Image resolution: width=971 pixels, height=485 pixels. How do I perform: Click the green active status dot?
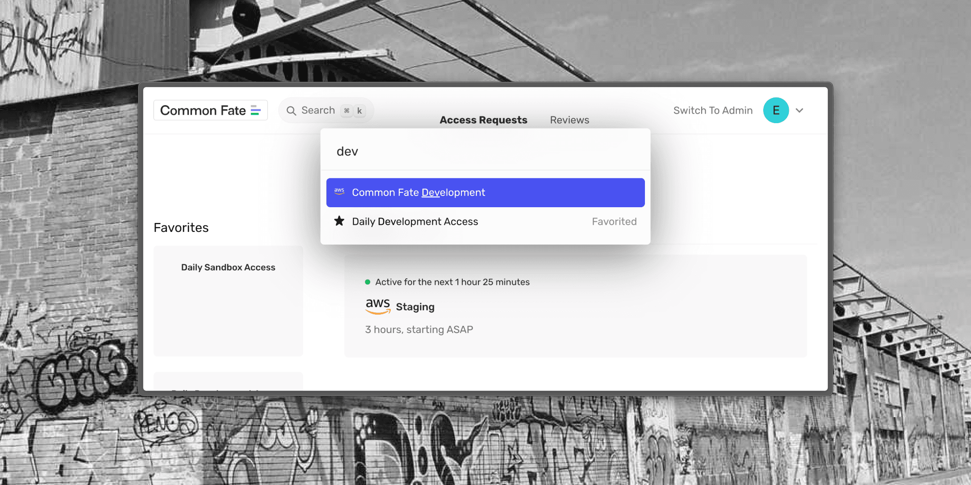click(x=367, y=282)
